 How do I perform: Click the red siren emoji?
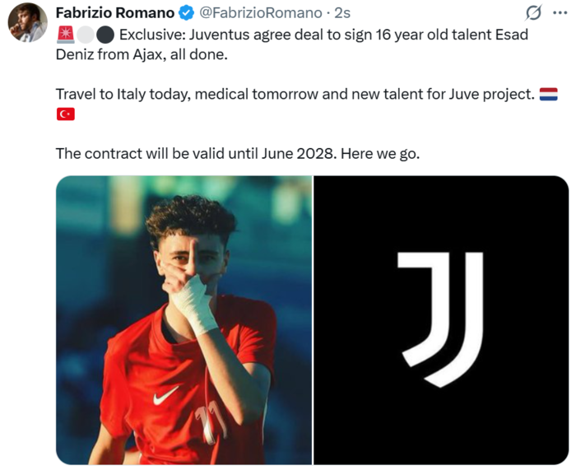(65, 35)
